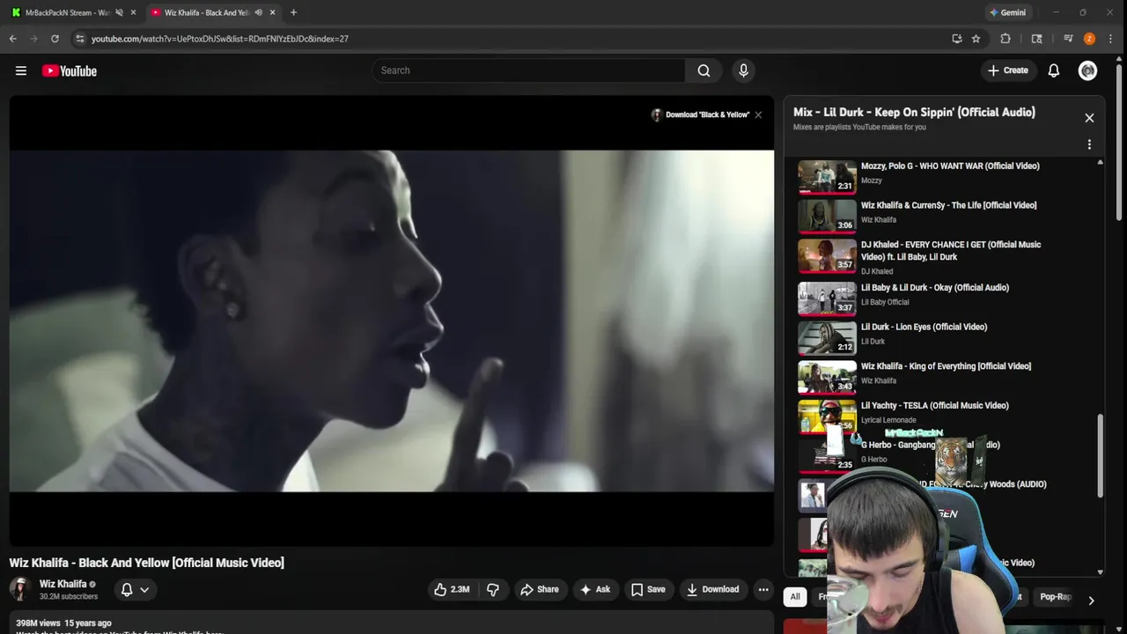Open more actions three-dot menu under video
Screen dimensions: 1127x634
[763, 589]
